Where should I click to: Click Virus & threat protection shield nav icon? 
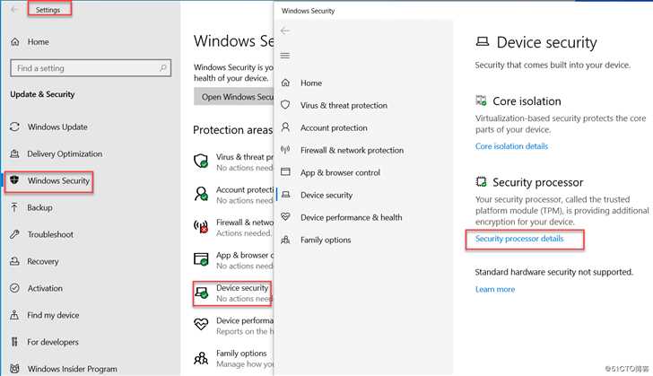coord(285,105)
